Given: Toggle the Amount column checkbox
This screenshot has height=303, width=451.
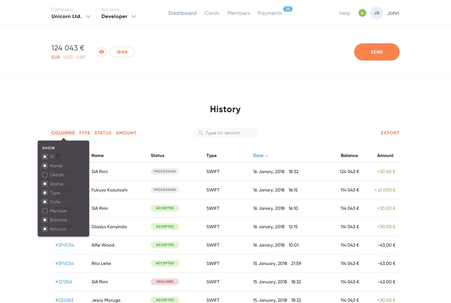Looking at the screenshot, I should [x=45, y=229].
